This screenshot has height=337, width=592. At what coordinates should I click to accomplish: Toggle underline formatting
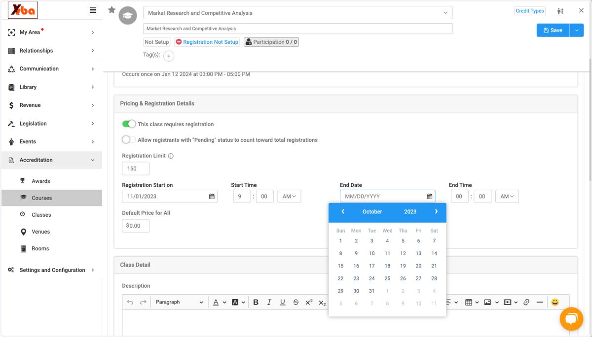[282, 302]
